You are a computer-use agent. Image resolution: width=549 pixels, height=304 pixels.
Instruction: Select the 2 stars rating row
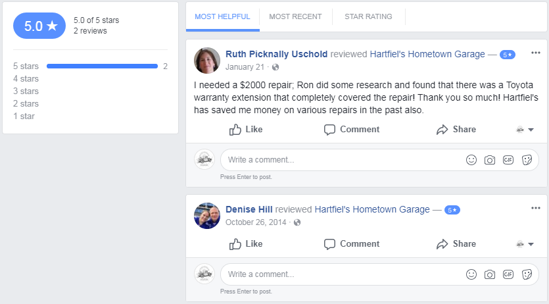[26, 104]
